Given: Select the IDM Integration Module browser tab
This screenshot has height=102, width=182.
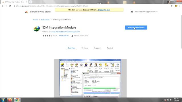Looking at the screenshot, I should [15, 2].
